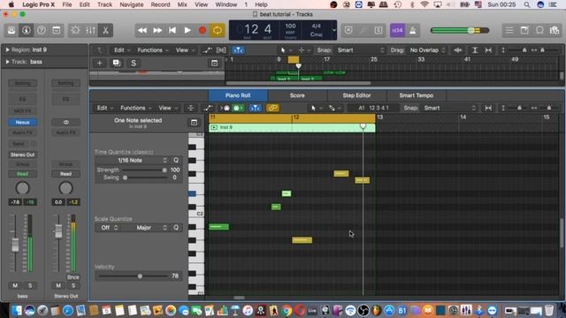
Task: Toggle the purple count-in button
Action: click(x=397, y=30)
